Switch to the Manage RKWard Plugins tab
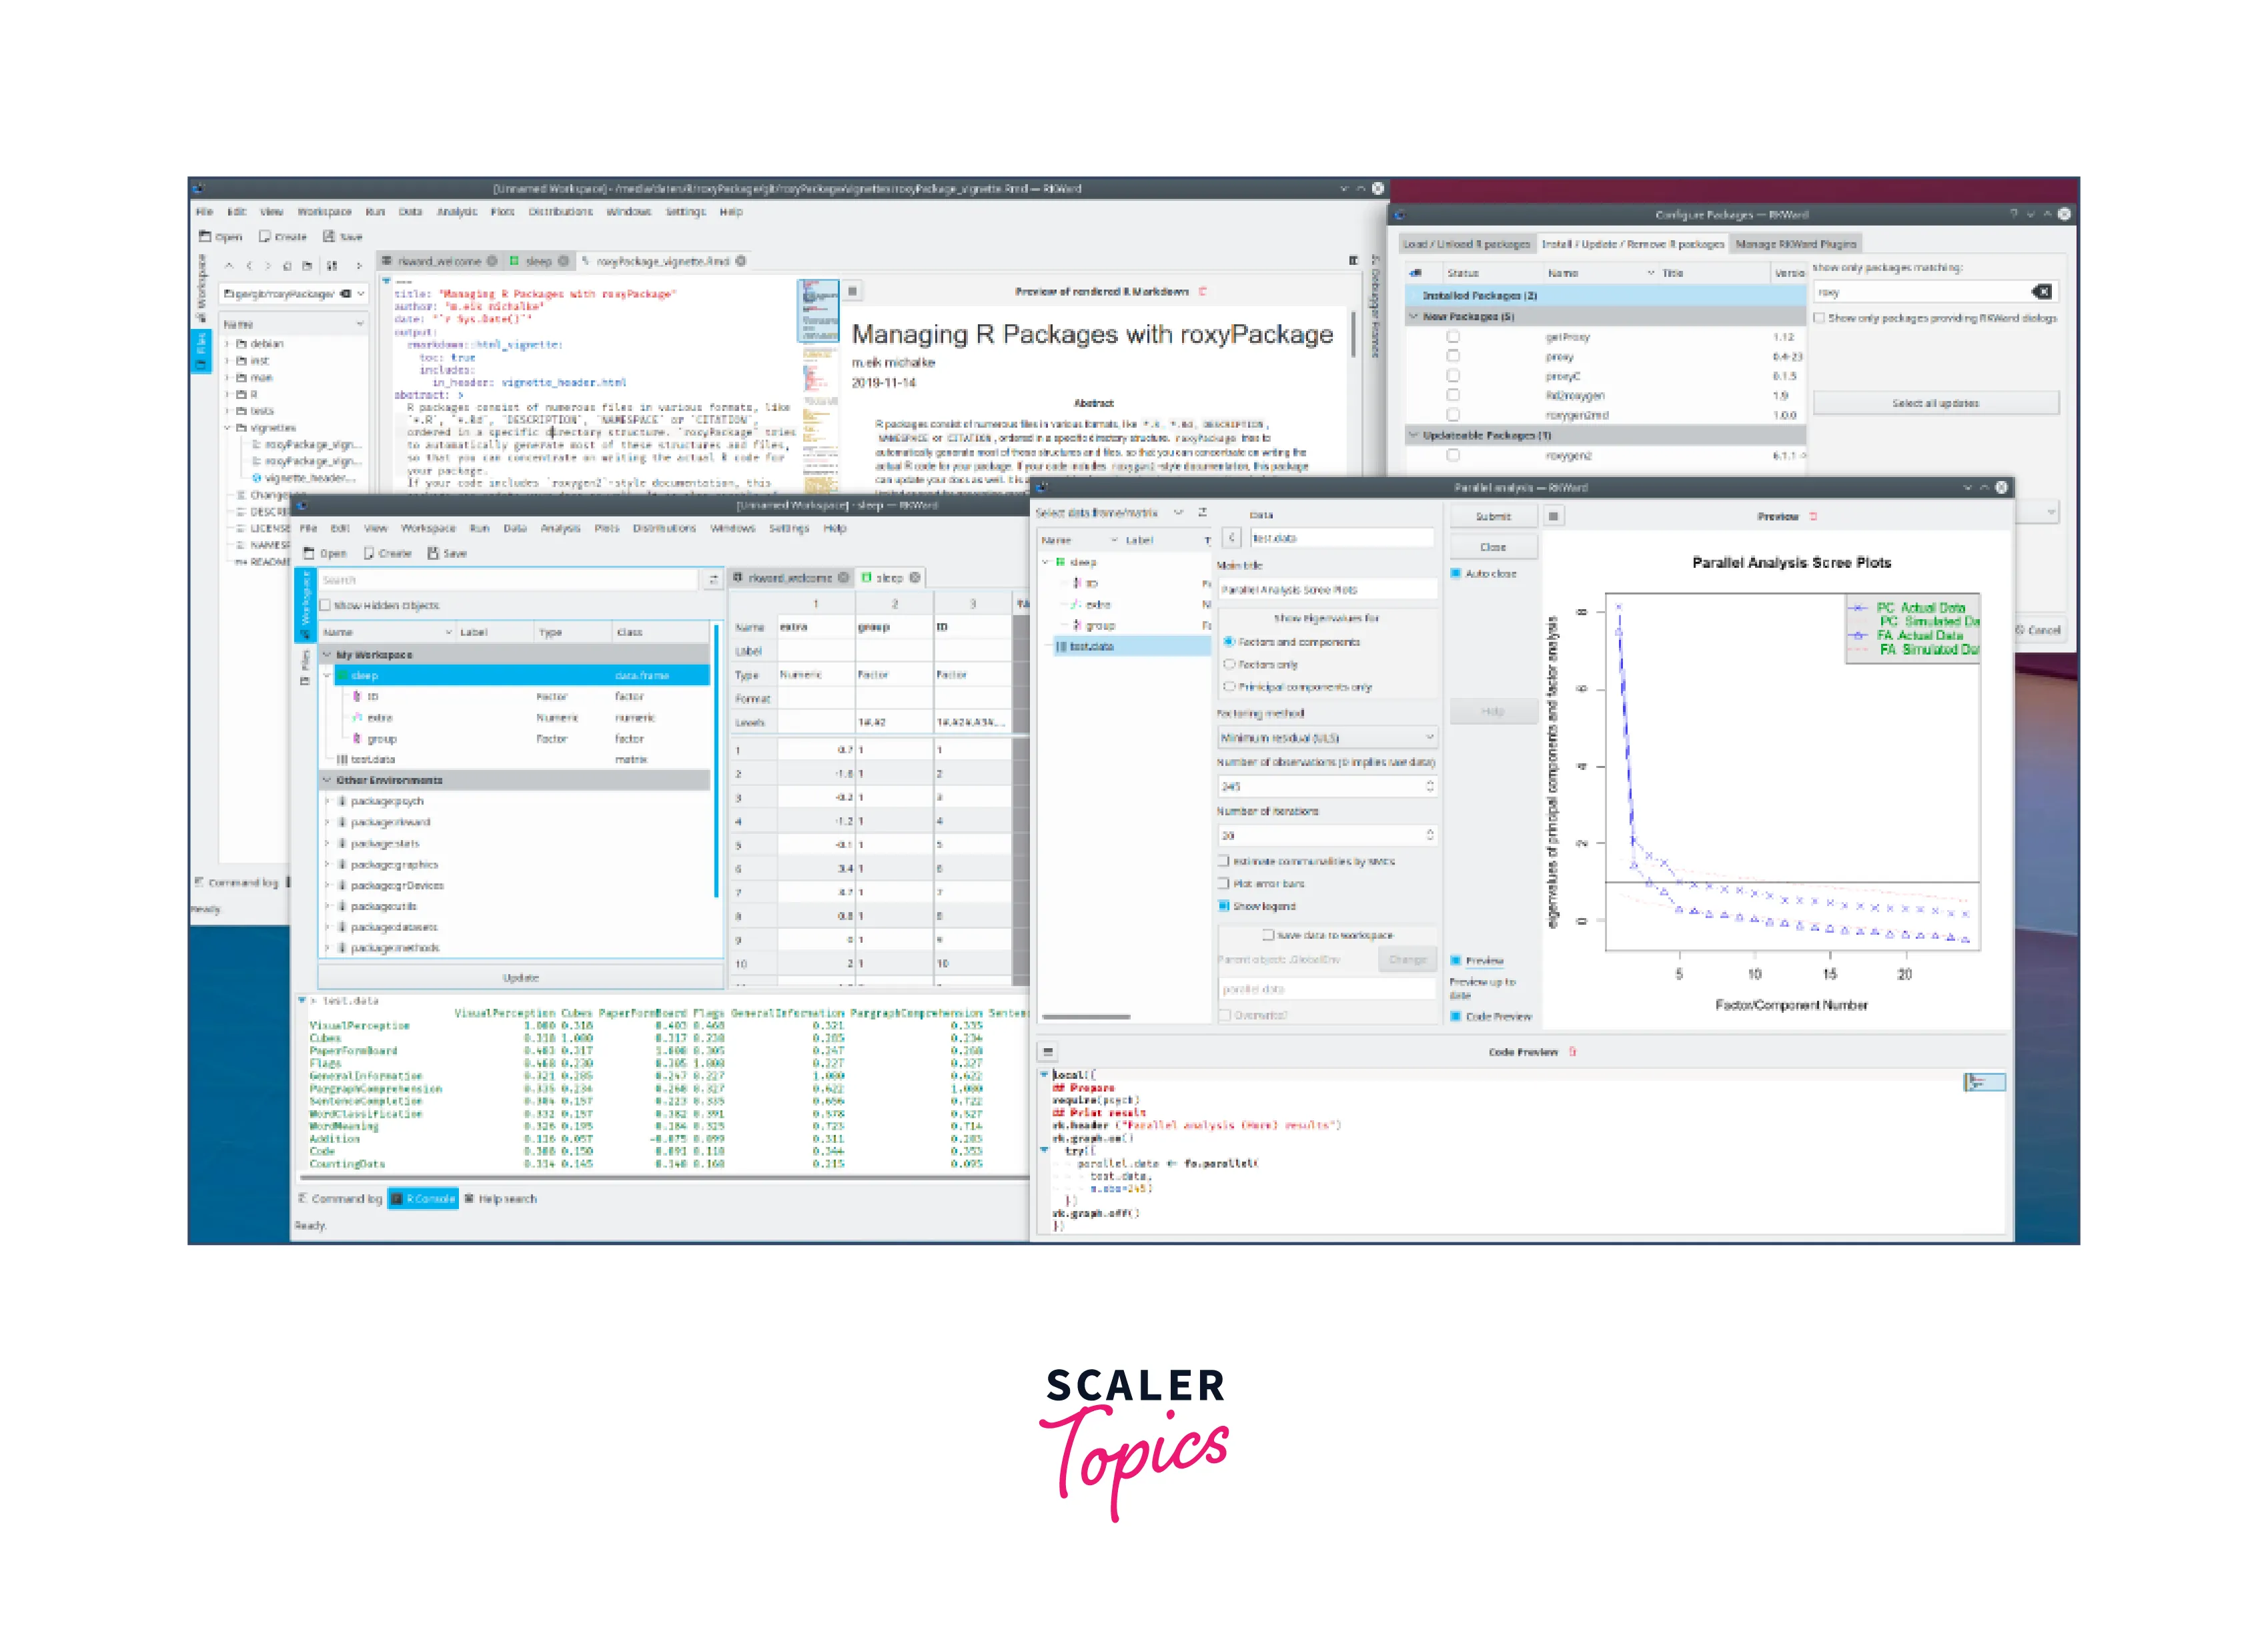The width and height of the screenshot is (2268, 1650). point(1798,243)
